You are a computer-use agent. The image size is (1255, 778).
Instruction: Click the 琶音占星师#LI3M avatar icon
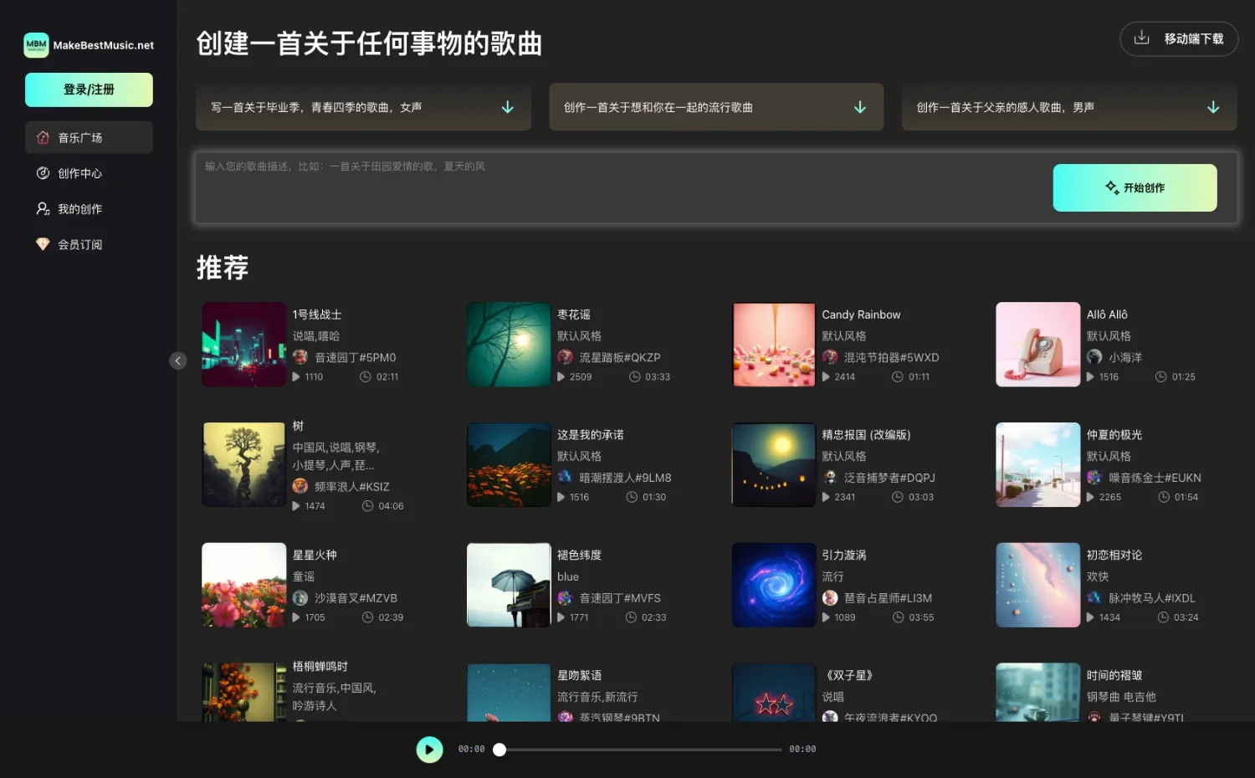tap(830, 598)
